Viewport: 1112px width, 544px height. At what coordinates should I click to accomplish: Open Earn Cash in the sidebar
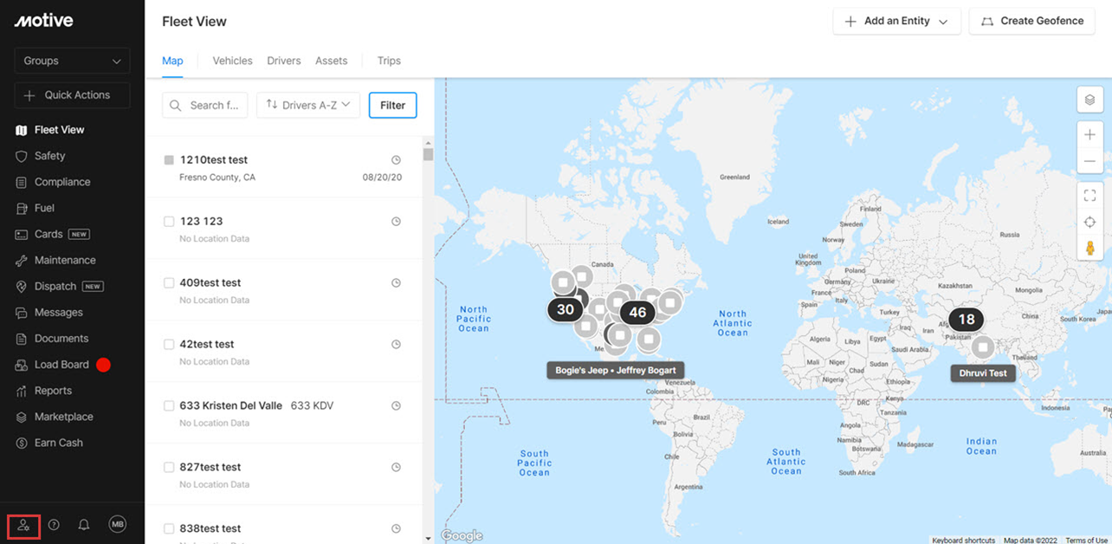(58, 443)
